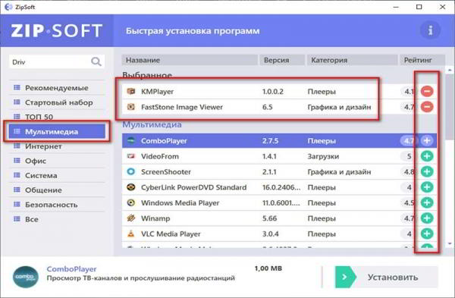Image resolution: width=455 pixels, height=298 pixels.
Task: Click the search input field containing Driv
Action: point(50,62)
